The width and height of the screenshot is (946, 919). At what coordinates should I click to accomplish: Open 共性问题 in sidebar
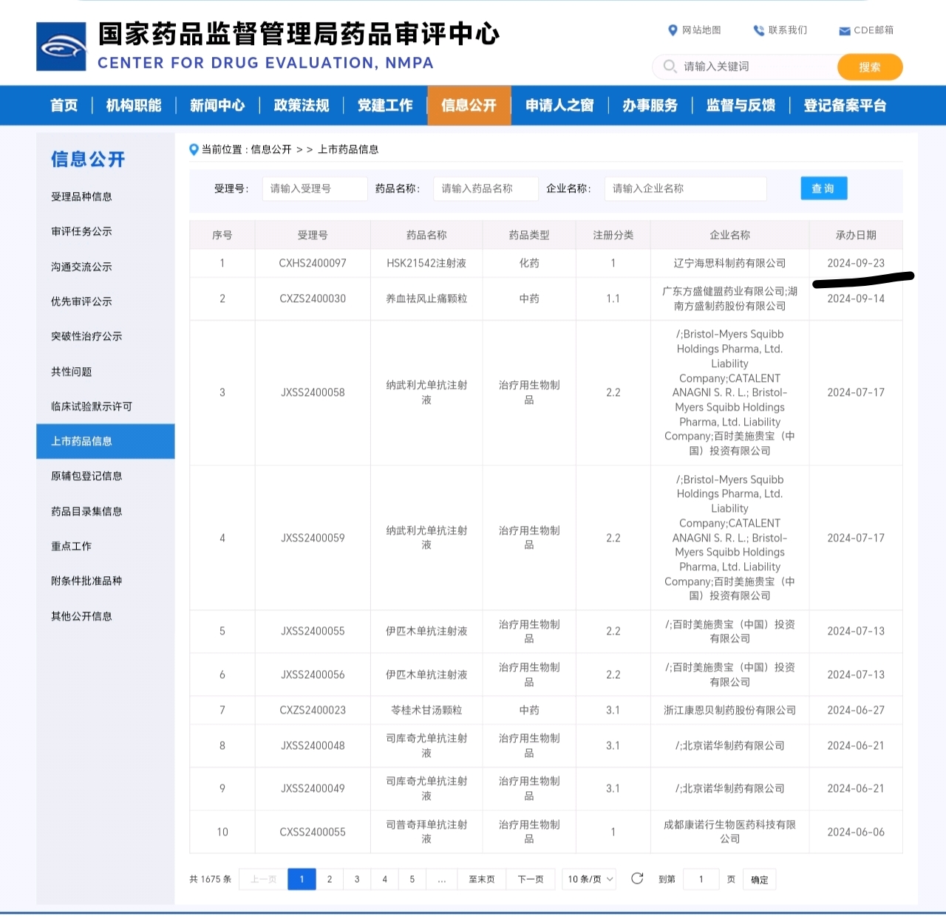point(72,372)
